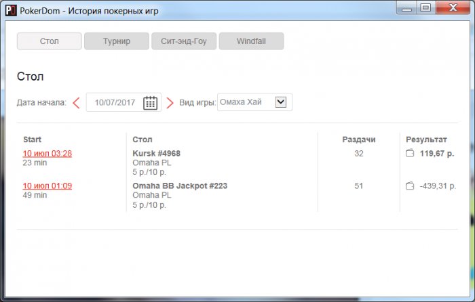Image resolution: width=475 pixels, height=302 pixels.
Task: Select the Kursk #4968 table entry
Action: (x=156, y=154)
